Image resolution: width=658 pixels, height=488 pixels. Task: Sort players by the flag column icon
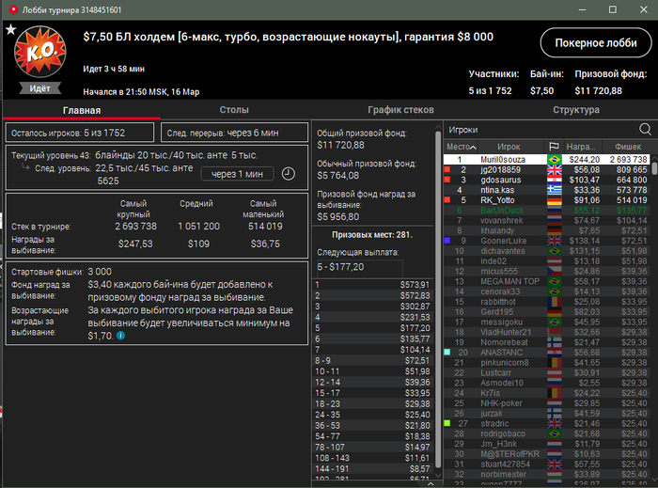coord(554,147)
